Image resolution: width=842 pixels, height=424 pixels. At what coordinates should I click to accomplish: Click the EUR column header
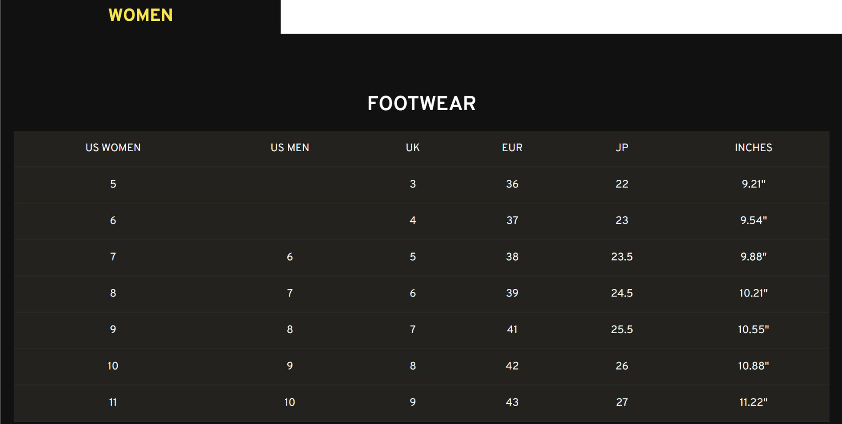tap(512, 148)
